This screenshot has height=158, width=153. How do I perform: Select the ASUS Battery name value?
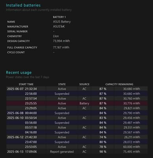click(62, 22)
